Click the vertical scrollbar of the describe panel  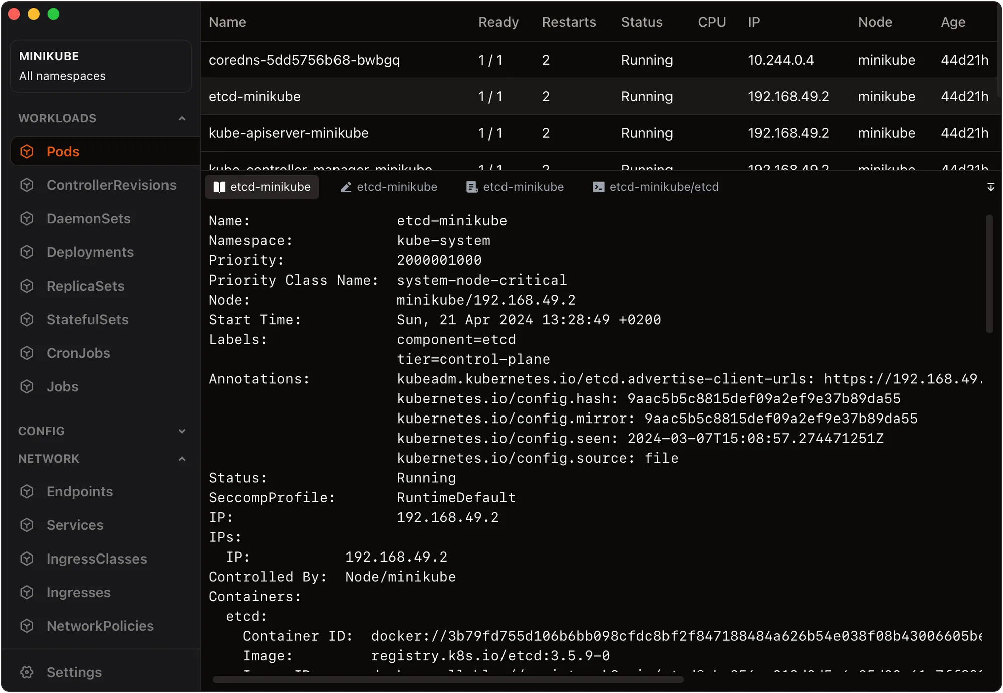pos(989,273)
